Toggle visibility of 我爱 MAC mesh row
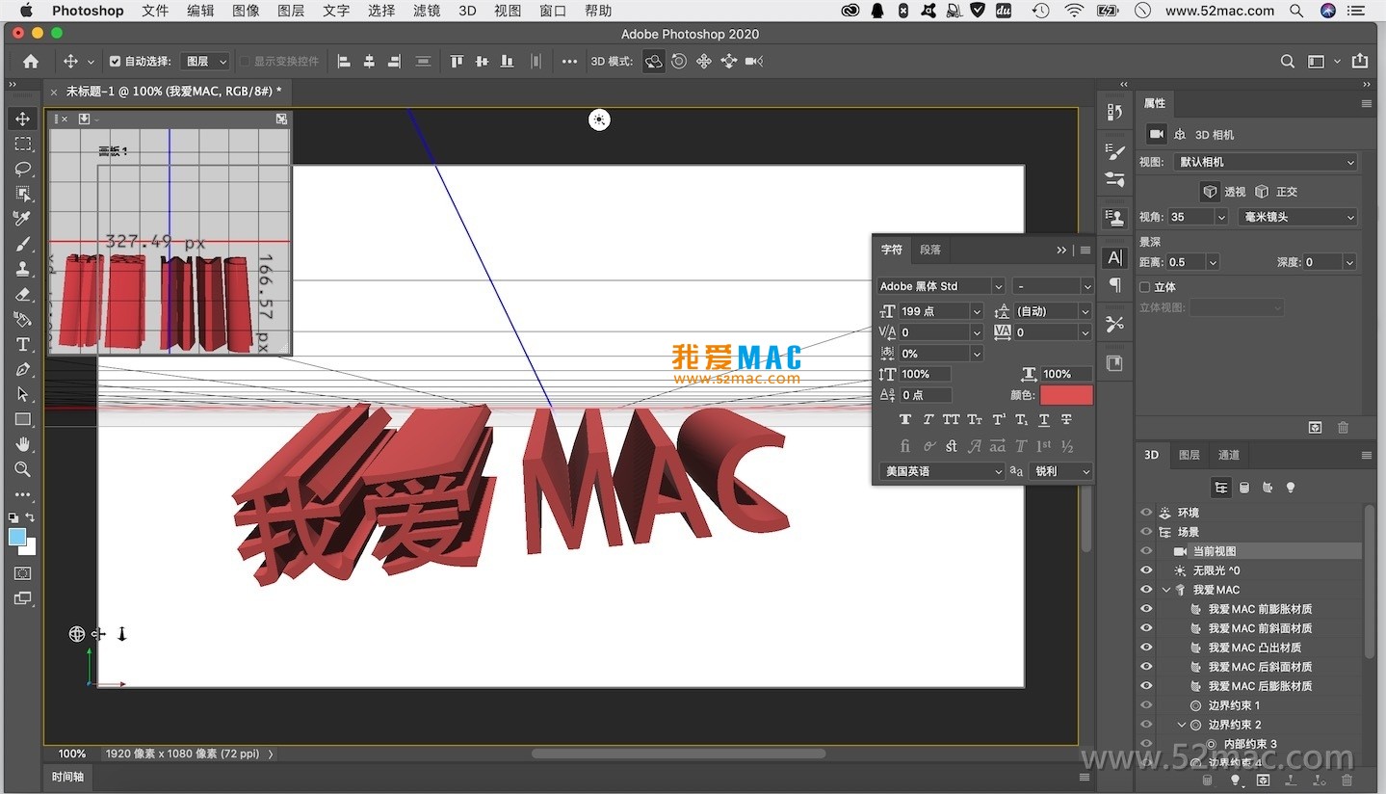 1146,590
